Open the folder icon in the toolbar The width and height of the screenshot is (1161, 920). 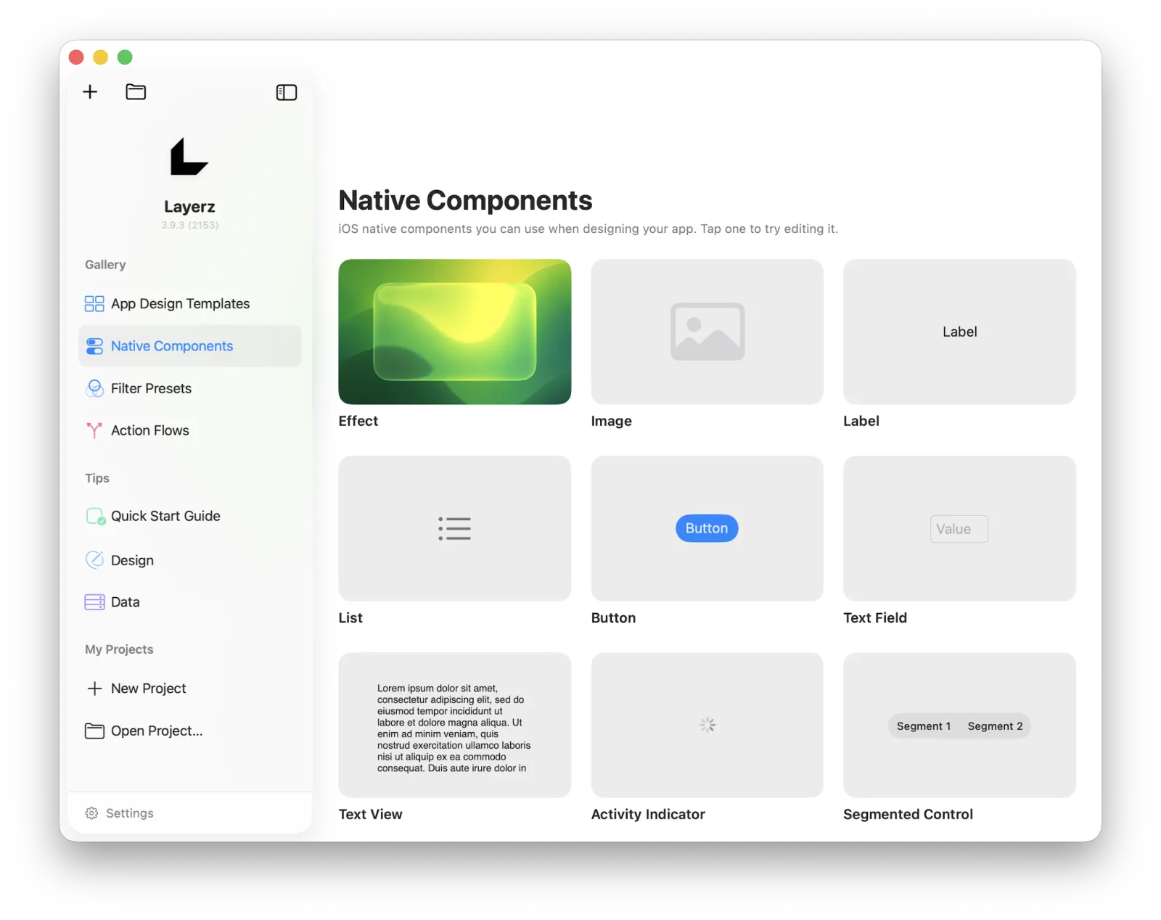[136, 91]
